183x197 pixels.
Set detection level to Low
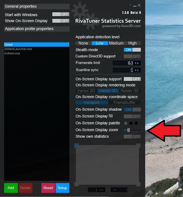pyautogui.click(x=100, y=43)
